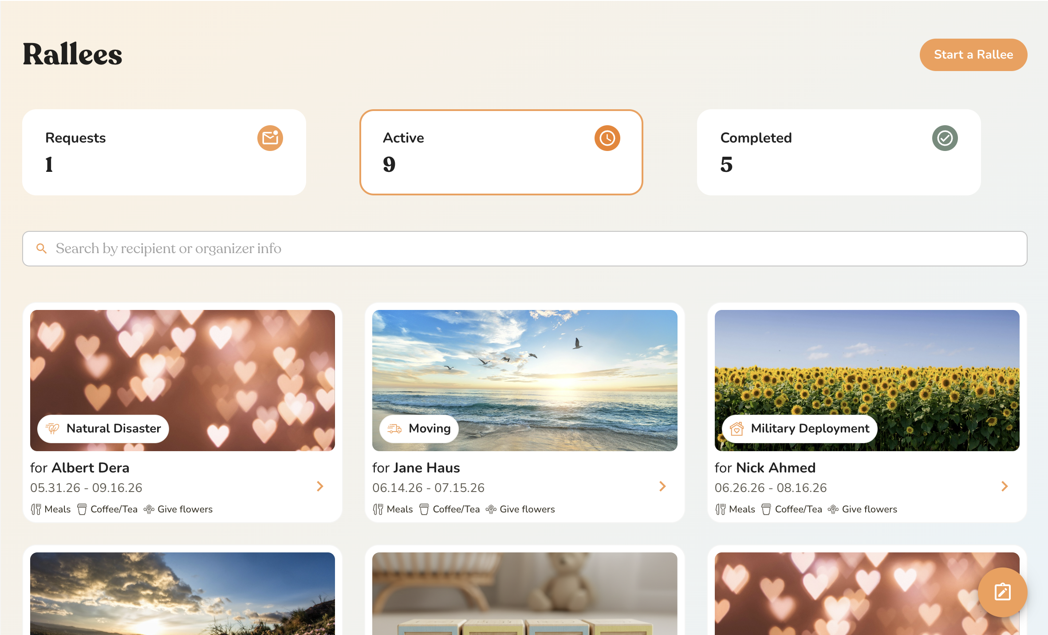Click date range 06.14.26 - 07.15.26
This screenshot has width=1048, height=635.
click(428, 488)
